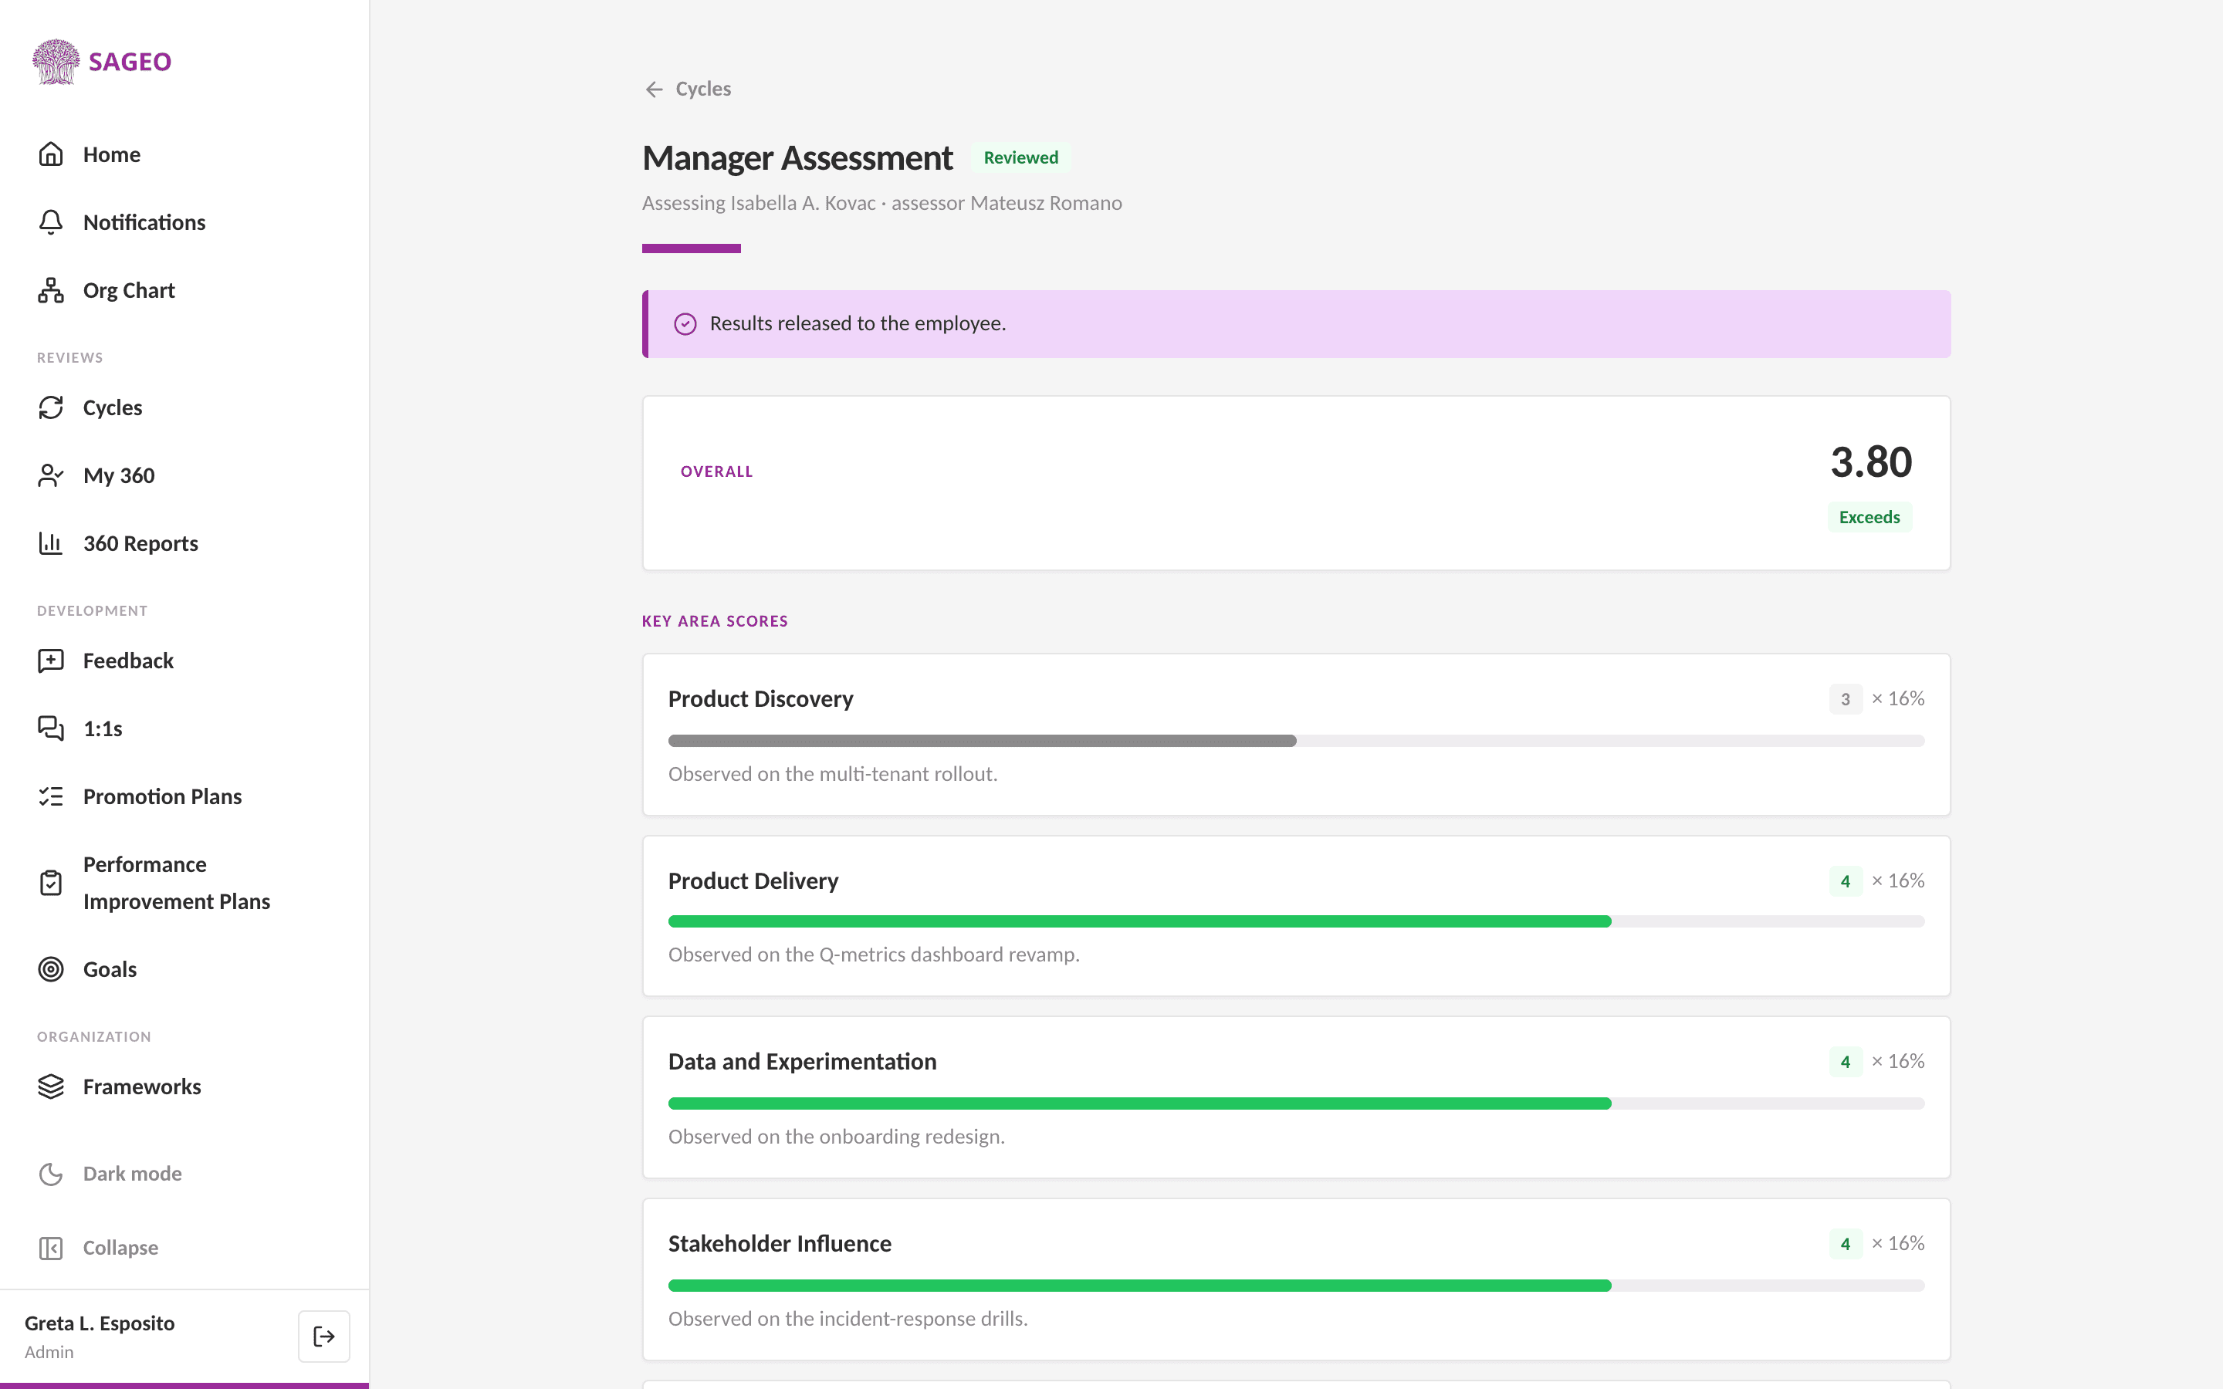Click 'Results released to the employee.' message

tap(857, 324)
